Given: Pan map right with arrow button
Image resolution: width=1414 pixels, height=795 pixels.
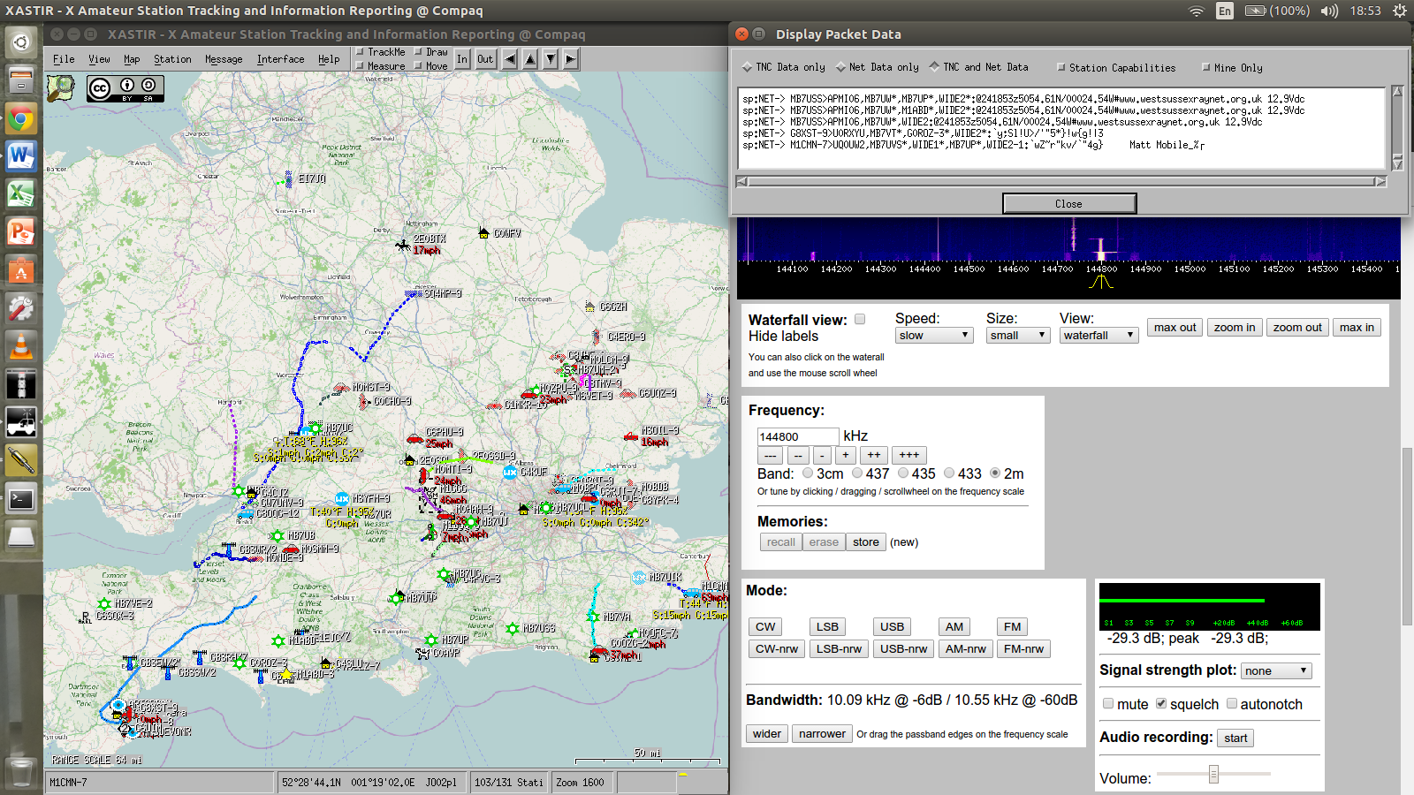Looking at the screenshot, I should click(571, 59).
